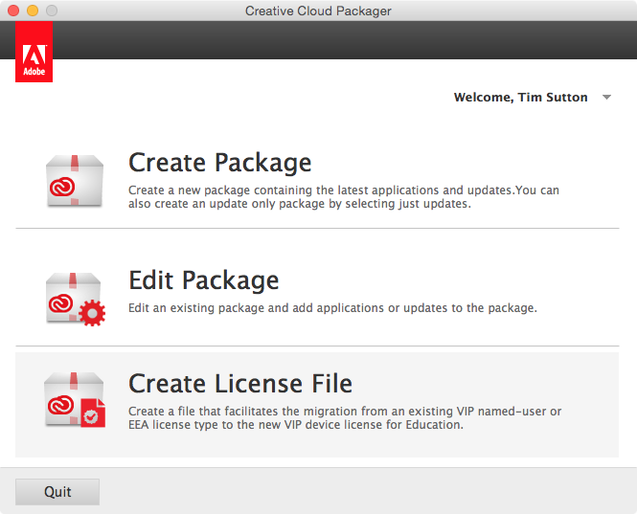Click the Create Package box icon
637x514 pixels.
click(x=75, y=181)
